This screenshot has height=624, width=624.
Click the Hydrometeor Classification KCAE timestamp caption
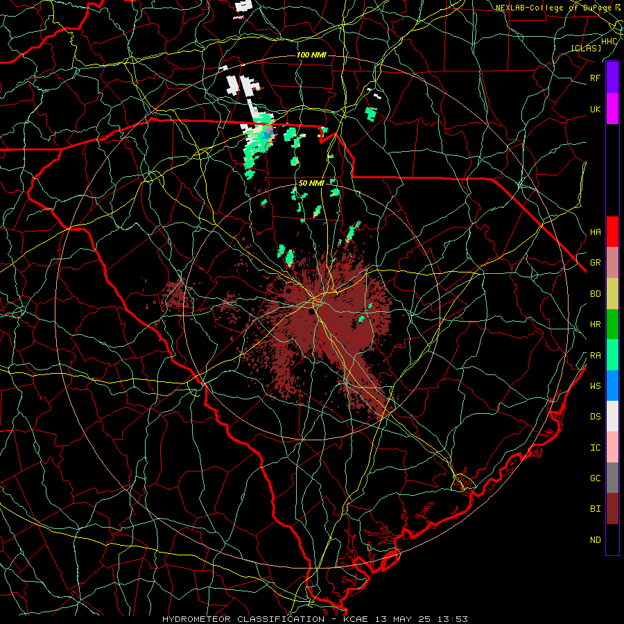click(315, 619)
